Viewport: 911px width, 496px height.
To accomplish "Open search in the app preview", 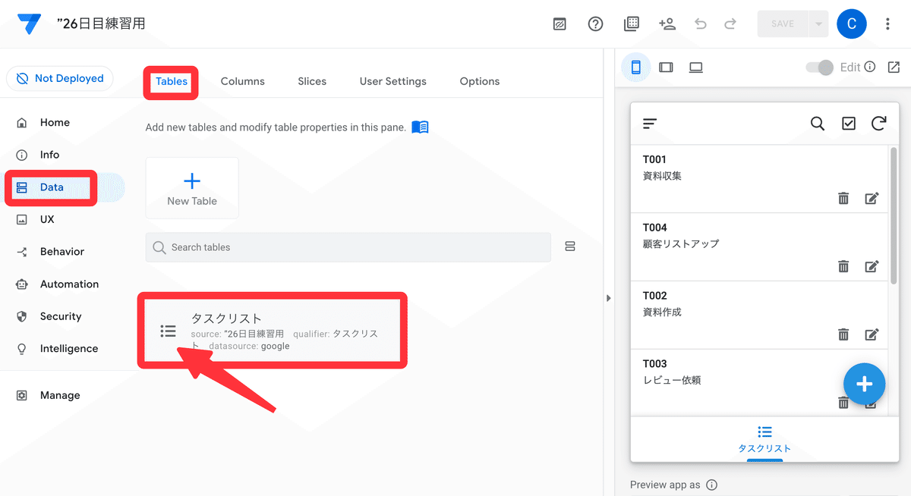I will tap(818, 123).
